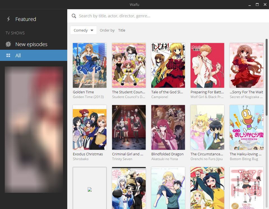Click the 'Campione!' show name
Image resolution: width=269 pixels, height=209 pixels.
click(x=159, y=97)
